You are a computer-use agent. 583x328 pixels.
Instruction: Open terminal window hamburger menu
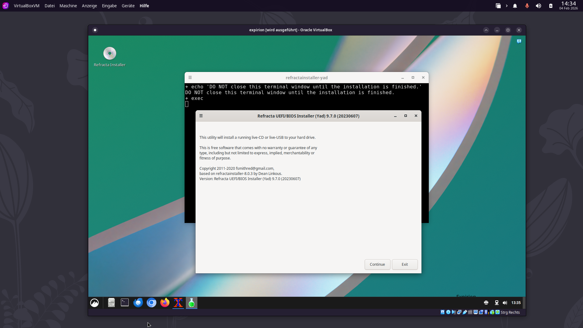click(x=190, y=77)
